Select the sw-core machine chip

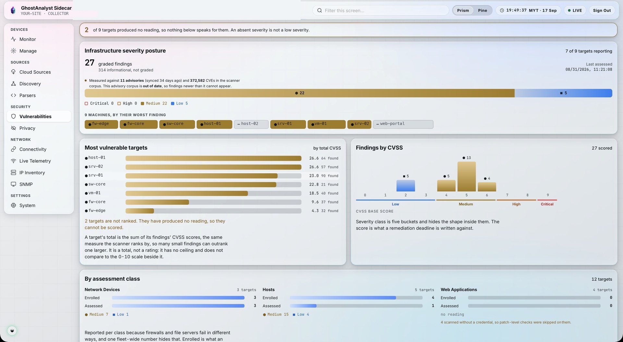pos(177,124)
